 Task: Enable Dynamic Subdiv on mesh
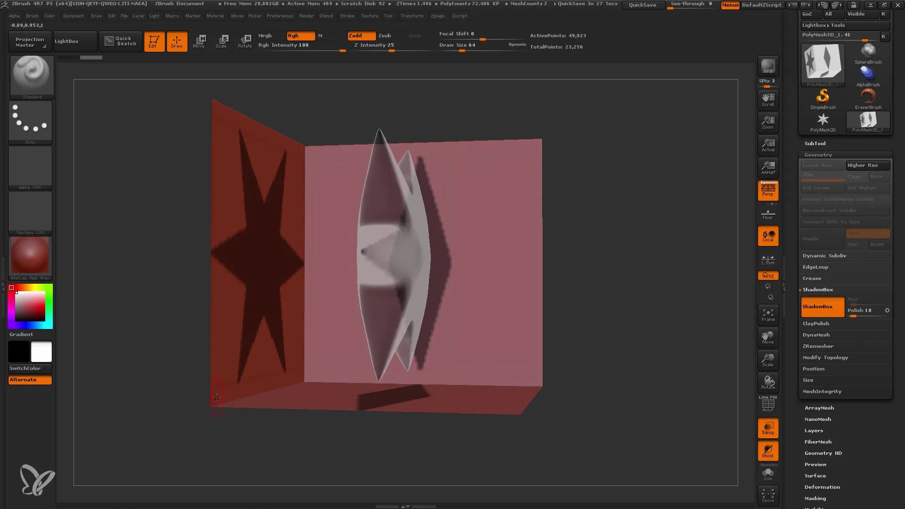(x=824, y=255)
